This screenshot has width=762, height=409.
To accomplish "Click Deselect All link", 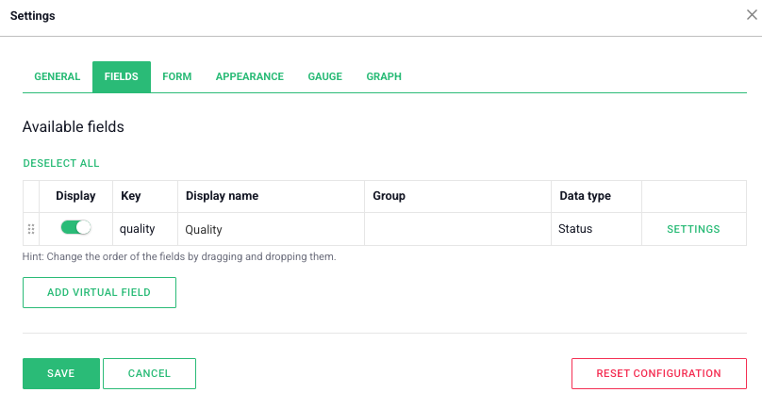I will click(x=61, y=163).
